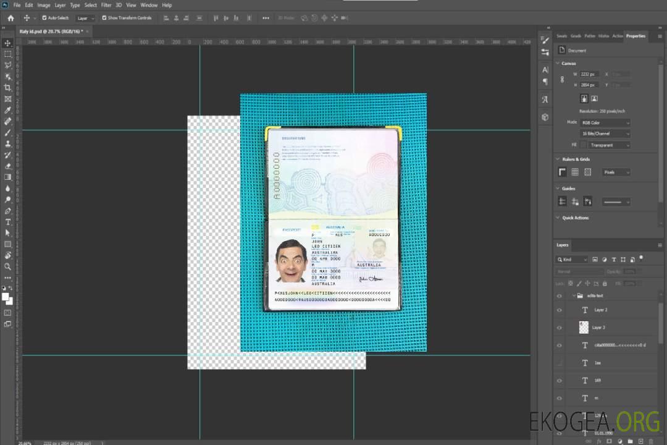Screen dimensions: 667x445
Task: Click the grid button in Rulers & Grids
Action: pyautogui.click(x=575, y=172)
